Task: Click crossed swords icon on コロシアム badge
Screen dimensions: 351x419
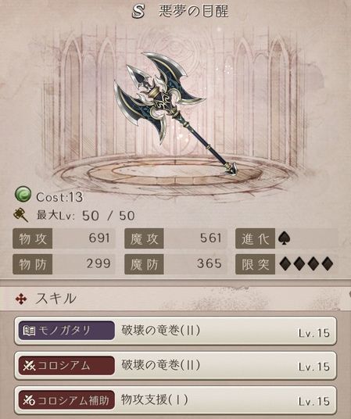Action: (29, 365)
